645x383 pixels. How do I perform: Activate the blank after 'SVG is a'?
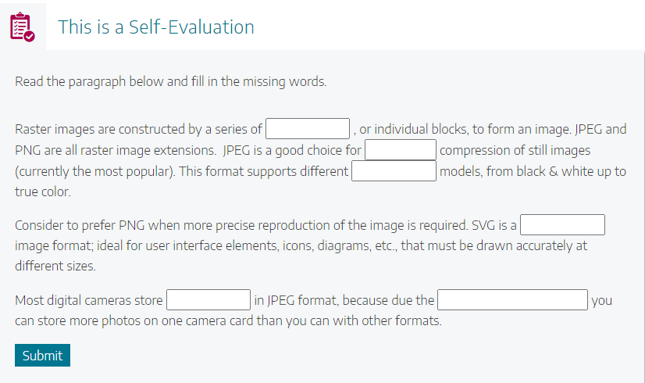pos(562,225)
